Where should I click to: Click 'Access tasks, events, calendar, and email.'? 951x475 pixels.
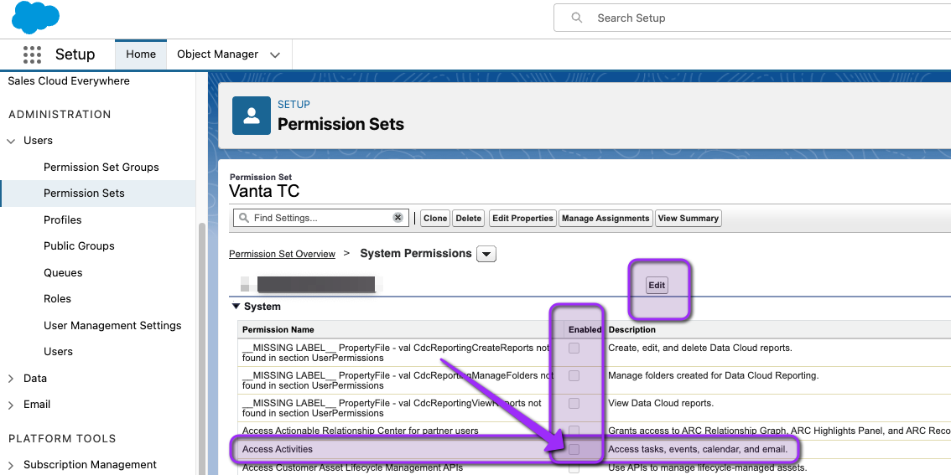pyautogui.click(x=698, y=449)
